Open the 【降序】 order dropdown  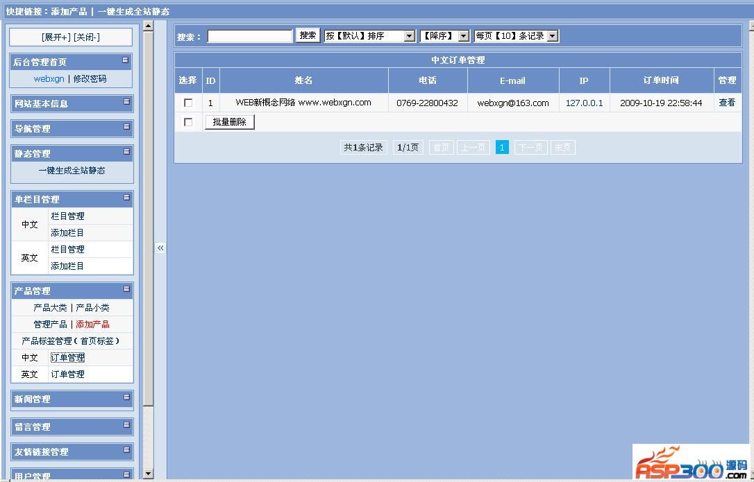[x=445, y=36]
